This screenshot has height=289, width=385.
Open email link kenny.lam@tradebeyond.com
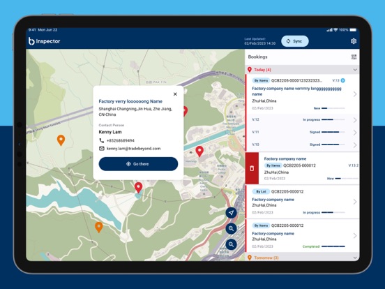(x=134, y=149)
